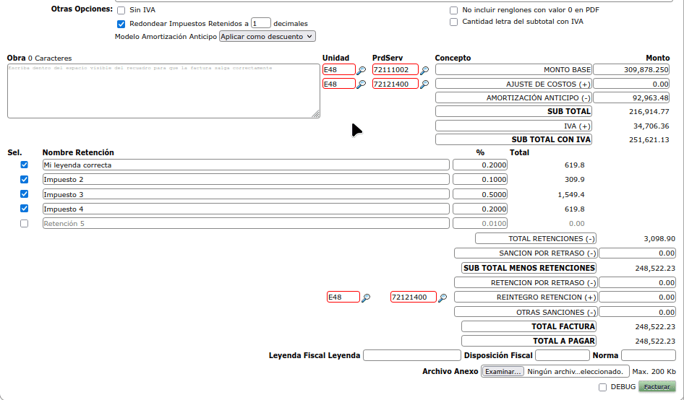684x400 pixels.
Task: Click the Obra description text area
Action: tap(163, 91)
